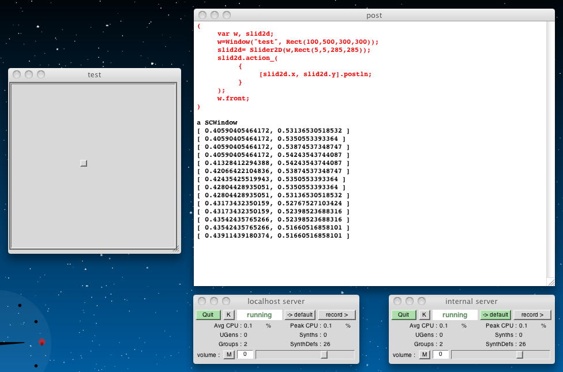563x372 pixels.
Task: Quit the localhost server
Action: point(208,315)
